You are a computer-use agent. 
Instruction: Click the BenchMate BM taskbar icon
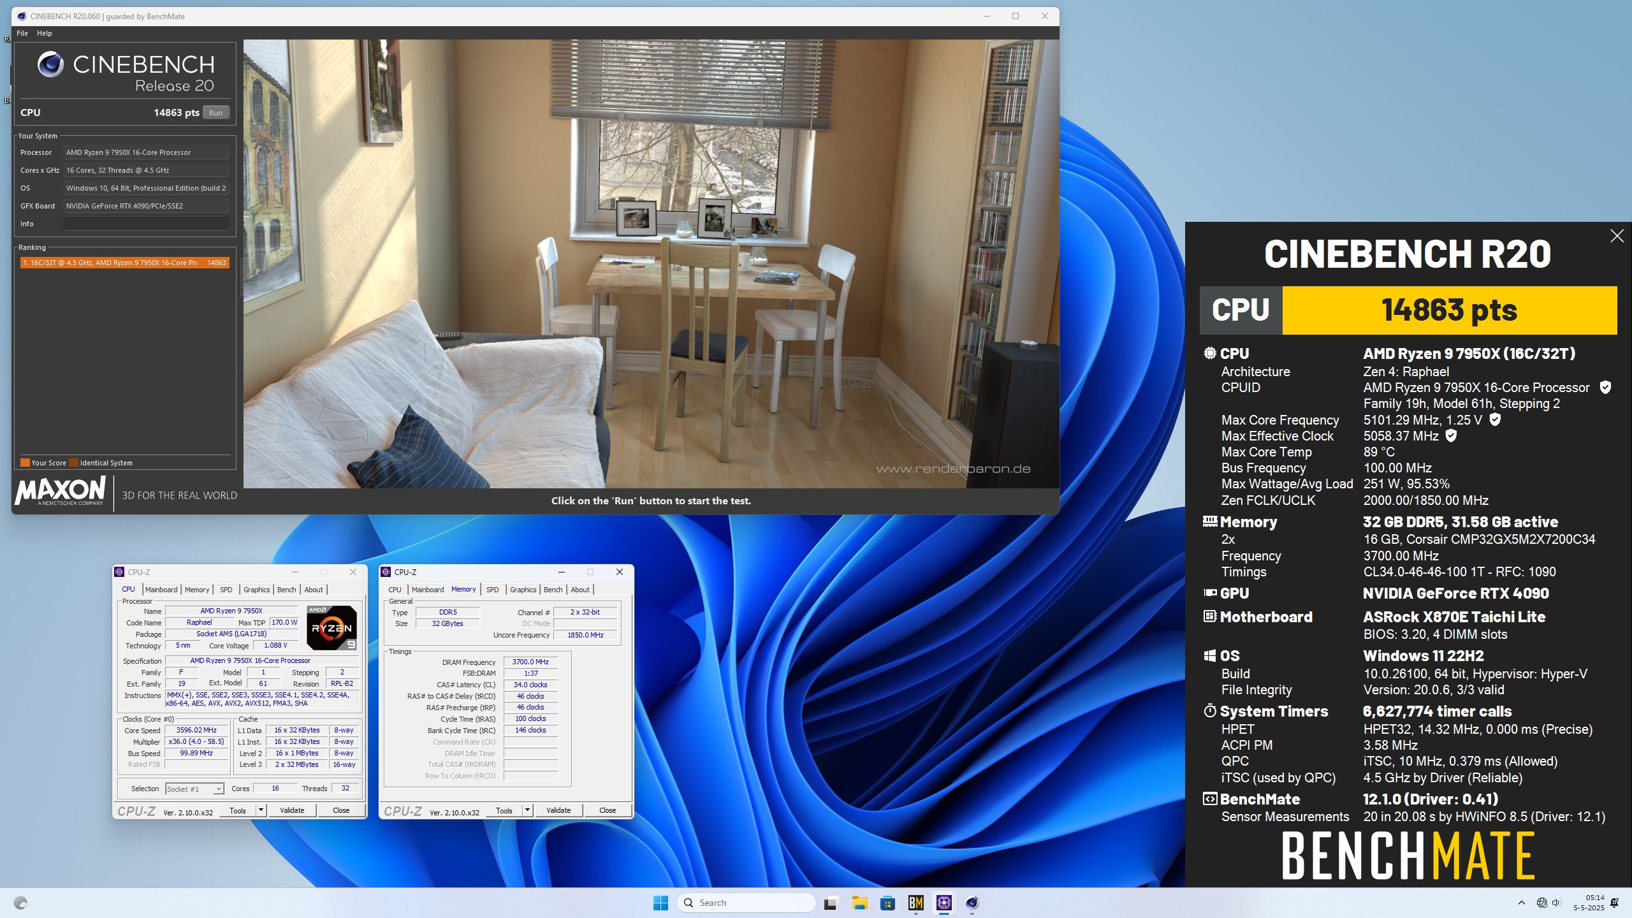point(916,903)
